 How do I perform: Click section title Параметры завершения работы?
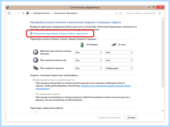(47, 108)
